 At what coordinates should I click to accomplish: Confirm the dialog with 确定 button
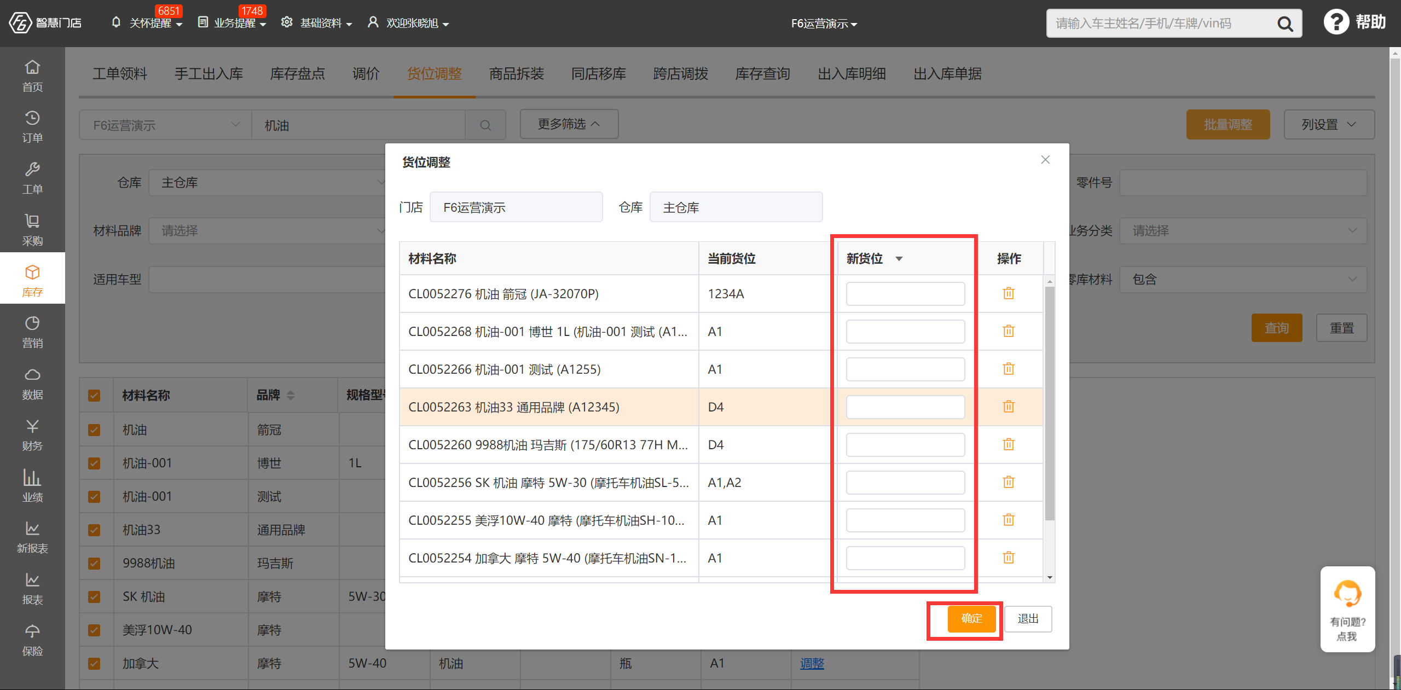click(x=971, y=619)
